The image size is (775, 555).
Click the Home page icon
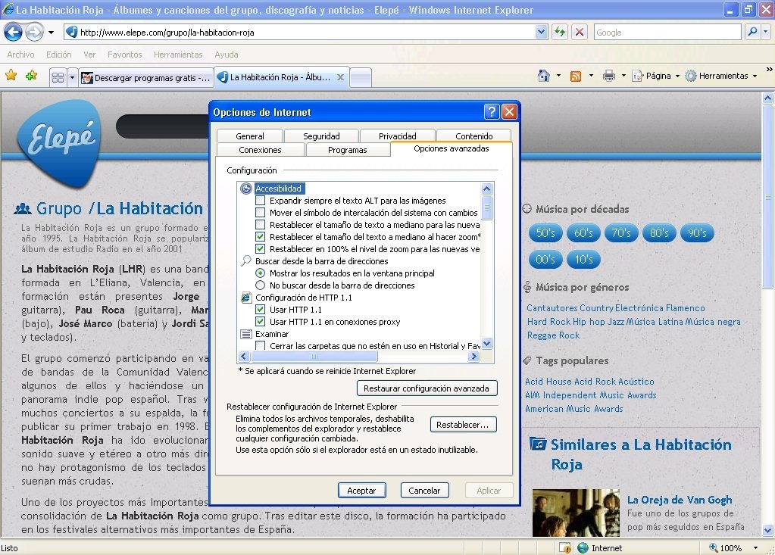pos(544,76)
